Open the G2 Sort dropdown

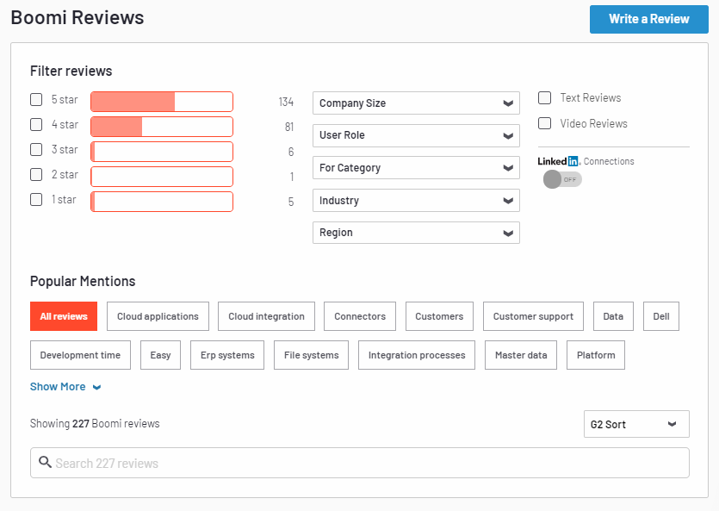click(636, 424)
